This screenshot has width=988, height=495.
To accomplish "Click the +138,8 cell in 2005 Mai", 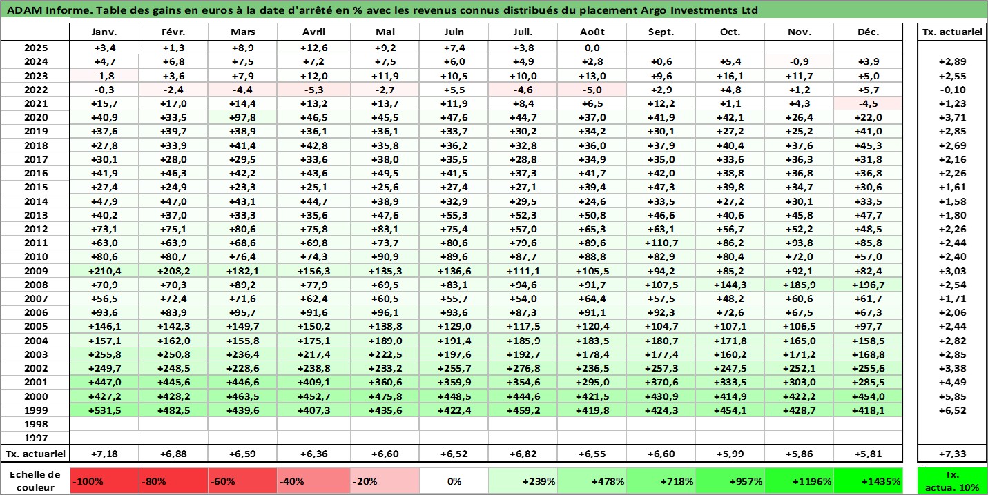I will pos(385,327).
